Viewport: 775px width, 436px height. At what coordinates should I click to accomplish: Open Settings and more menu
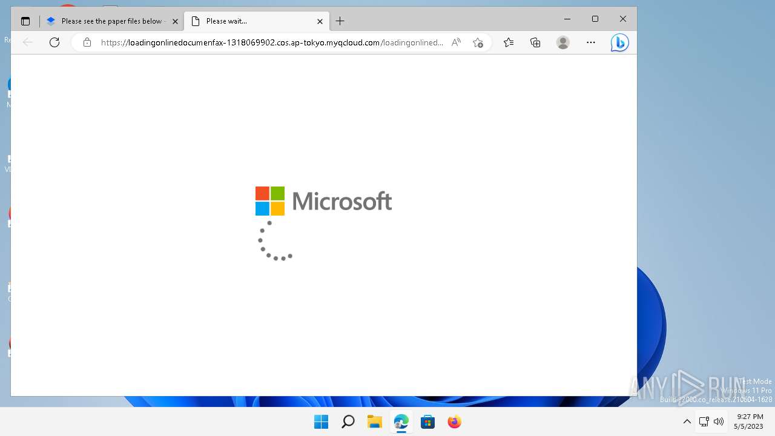[591, 42]
